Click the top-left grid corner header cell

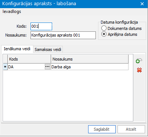pos(5,59)
